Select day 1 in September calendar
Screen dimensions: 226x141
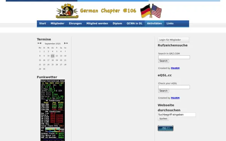coord(40,52)
